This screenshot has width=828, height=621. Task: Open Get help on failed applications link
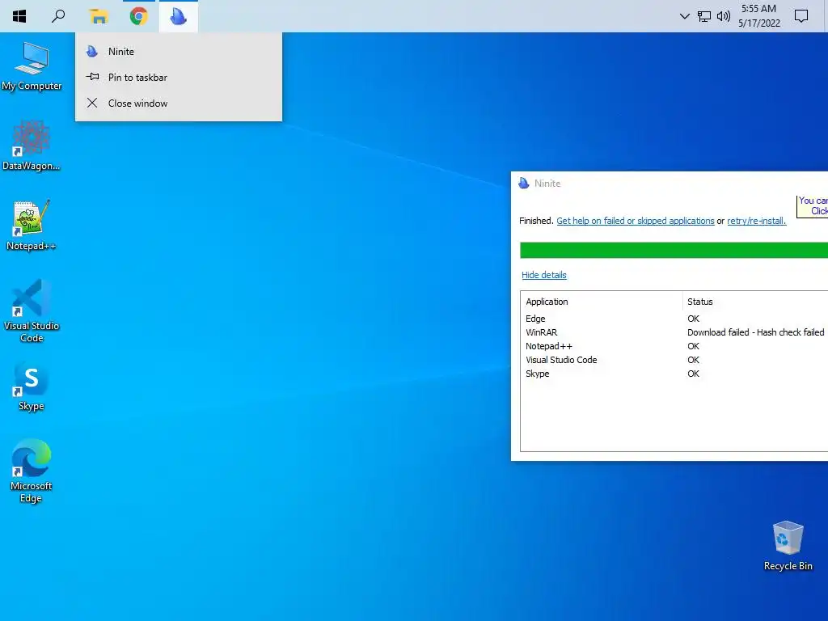(x=636, y=221)
